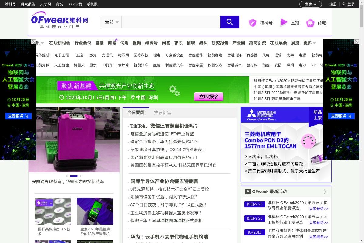
Task: Open 产业园 in the navigation bar
Action: click(239, 43)
